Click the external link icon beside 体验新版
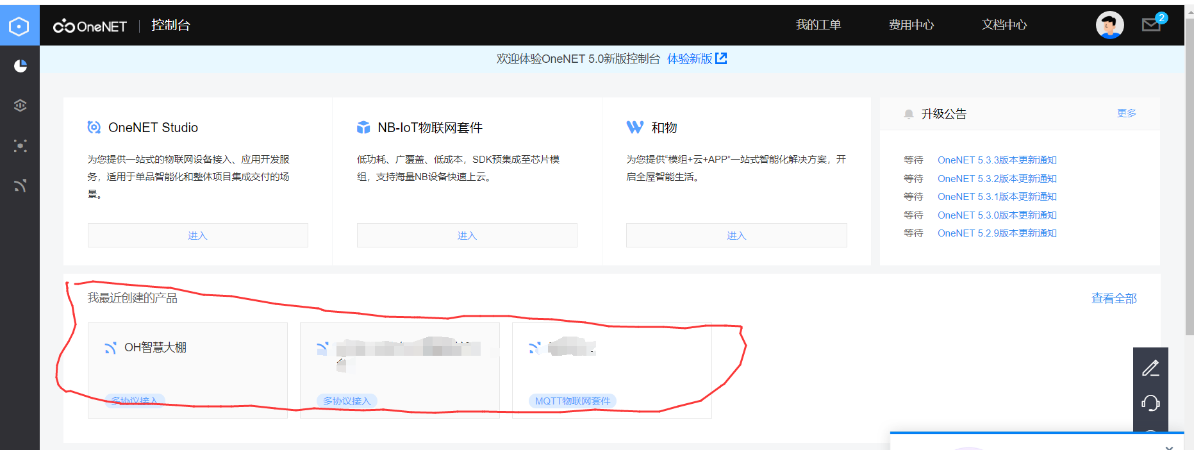 pos(721,58)
